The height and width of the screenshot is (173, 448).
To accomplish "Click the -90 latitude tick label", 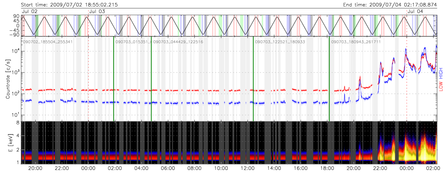I will coord(15,34).
